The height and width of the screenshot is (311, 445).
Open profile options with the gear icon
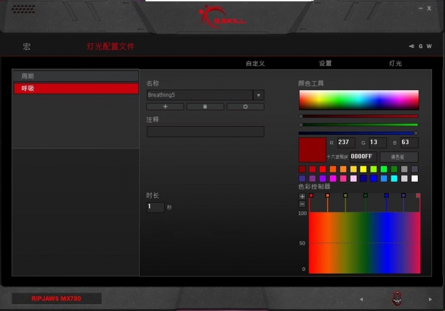tap(245, 106)
